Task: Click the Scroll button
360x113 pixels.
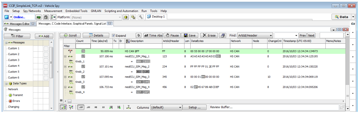Action: click(x=70, y=35)
